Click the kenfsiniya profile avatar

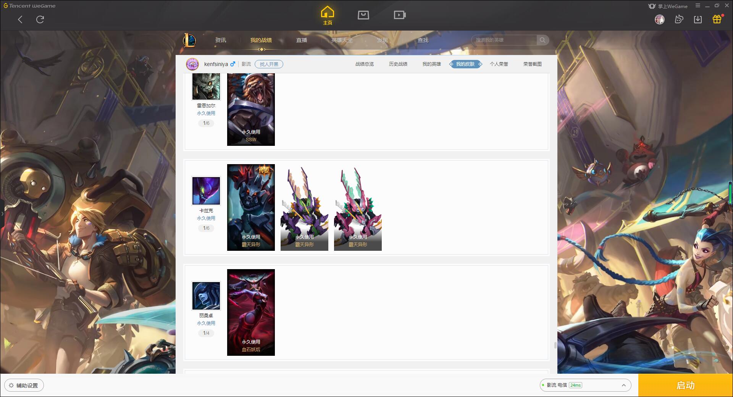(x=192, y=64)
